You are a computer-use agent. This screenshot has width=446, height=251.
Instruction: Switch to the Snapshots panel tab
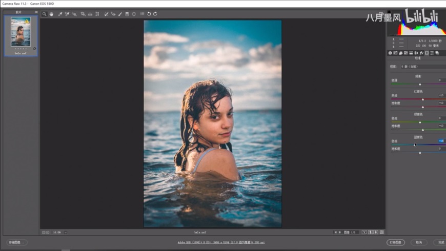pos(437,53)
